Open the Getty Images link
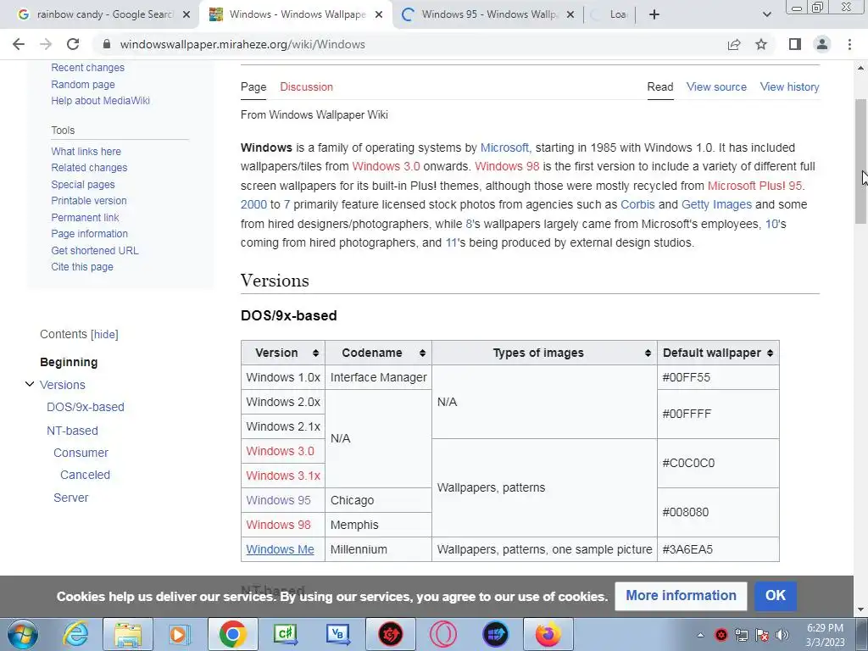Viewport: 868px width, 651px height. pyautogui.click(x=716, y=205)
